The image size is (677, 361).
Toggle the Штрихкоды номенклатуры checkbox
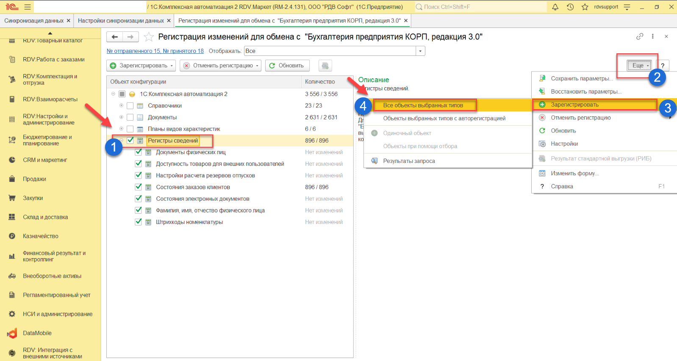click(138, 222)
